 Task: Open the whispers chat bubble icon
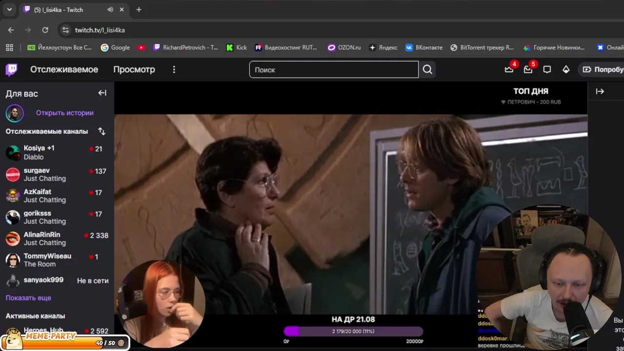547,69
